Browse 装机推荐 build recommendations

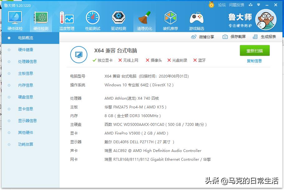(x=170, y=20)
